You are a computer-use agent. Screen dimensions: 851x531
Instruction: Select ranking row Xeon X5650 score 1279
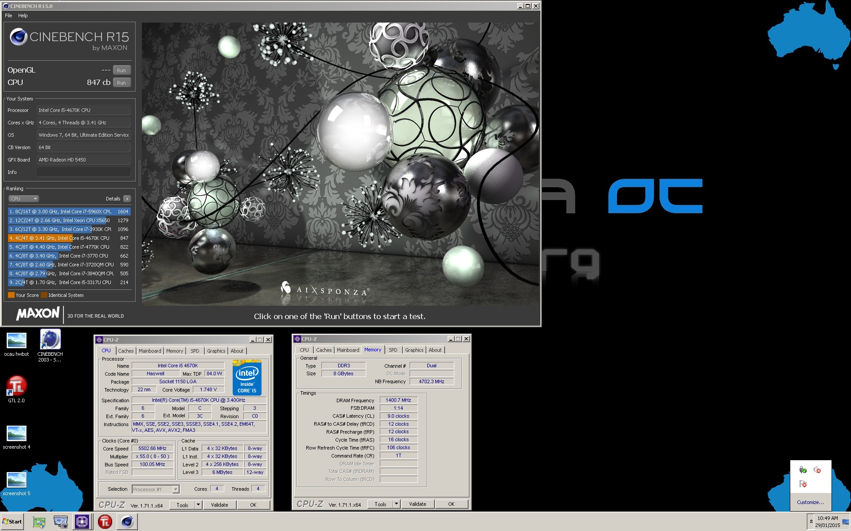point(69,220)
